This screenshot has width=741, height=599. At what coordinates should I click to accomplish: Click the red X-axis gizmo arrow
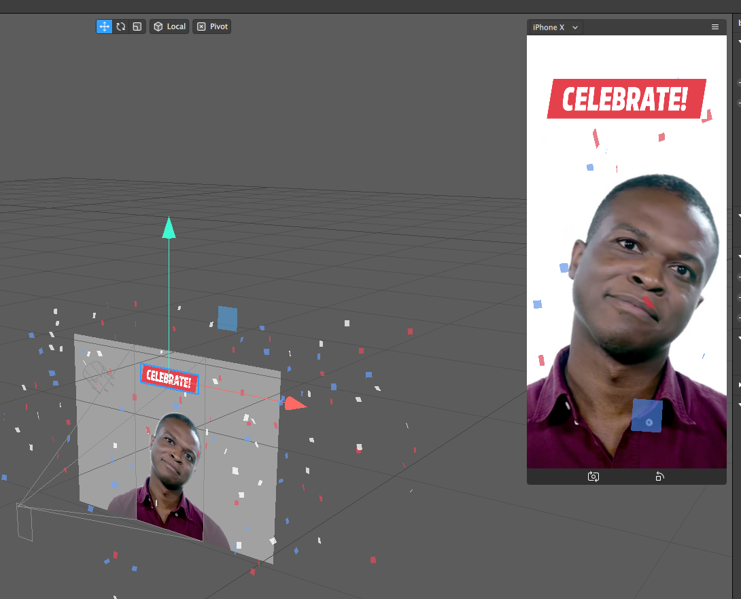(x=294, y=404)
